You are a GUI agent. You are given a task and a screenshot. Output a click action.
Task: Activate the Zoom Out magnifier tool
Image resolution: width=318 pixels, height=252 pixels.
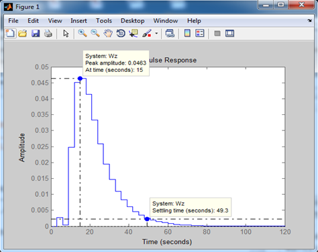click(95, 34)
